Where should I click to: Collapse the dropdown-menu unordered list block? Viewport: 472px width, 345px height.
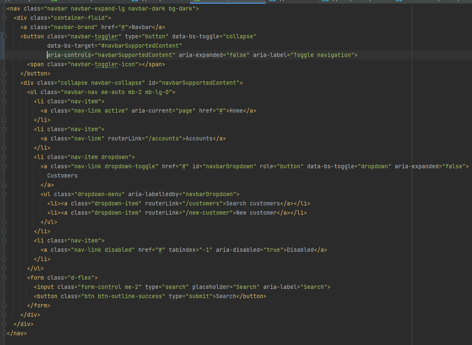click(x=4, y=194)
